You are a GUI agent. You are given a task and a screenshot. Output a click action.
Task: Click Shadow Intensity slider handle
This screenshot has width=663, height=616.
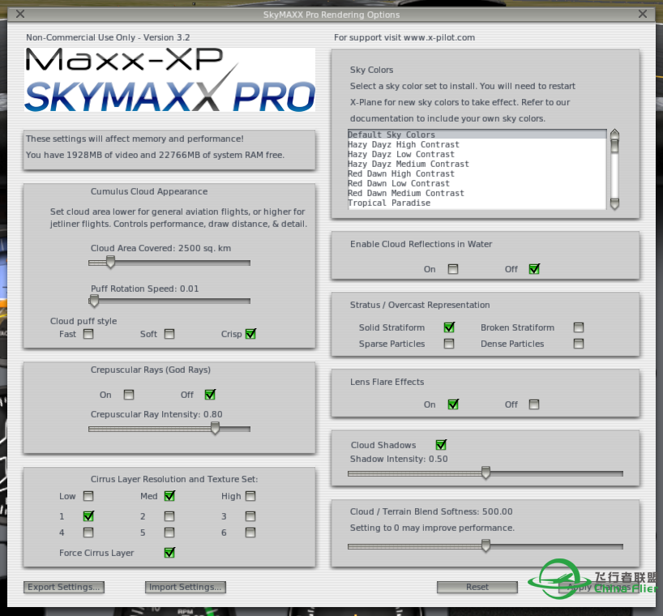pos(485,473)
